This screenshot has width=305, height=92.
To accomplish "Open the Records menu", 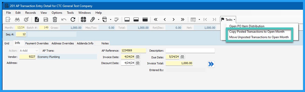I will tap(31, 12).
